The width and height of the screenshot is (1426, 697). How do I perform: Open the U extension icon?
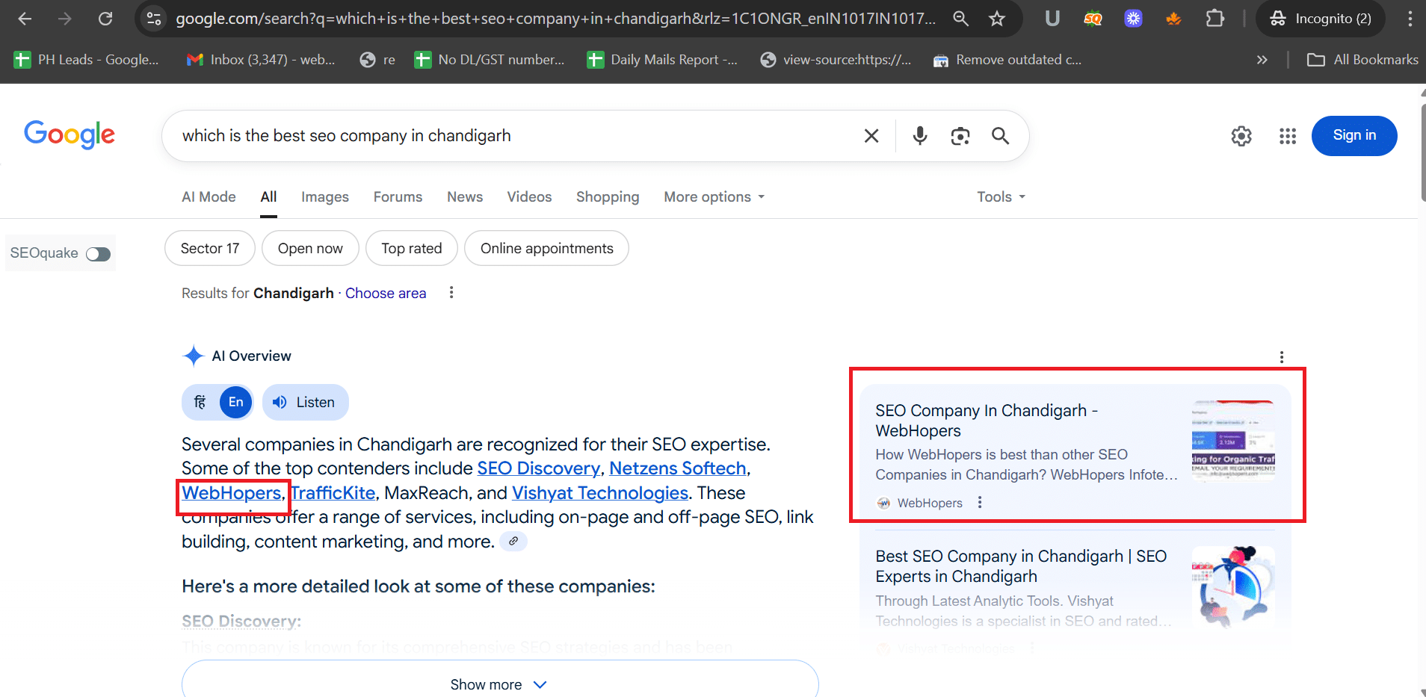pyautogui.click(x=1052, y=19)
